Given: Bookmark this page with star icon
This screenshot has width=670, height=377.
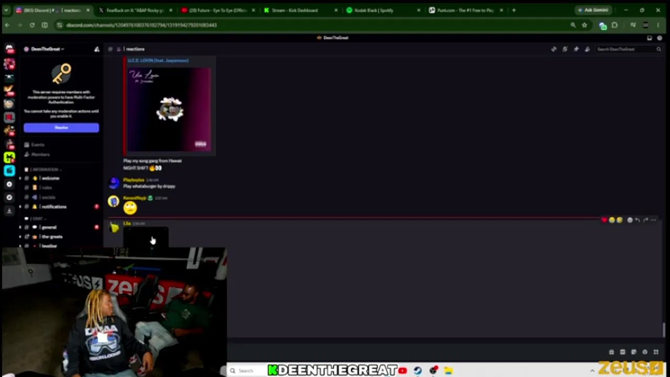Looking at the screenshot, I should click(584, 25).
